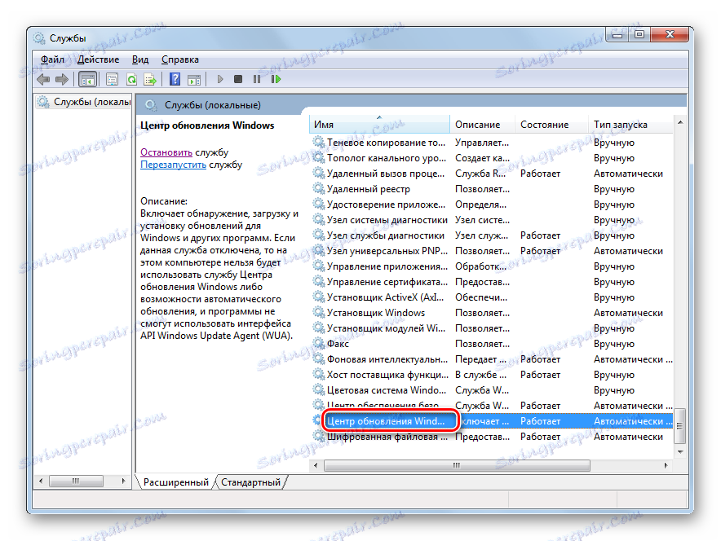Sort by the Состояние column header

pos(551,125)
